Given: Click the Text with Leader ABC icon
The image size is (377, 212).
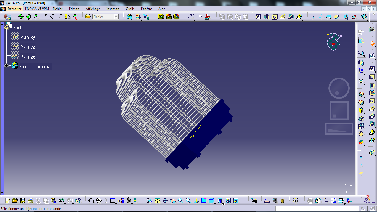Looking at the screenshot, I should (x=191, y=17).
